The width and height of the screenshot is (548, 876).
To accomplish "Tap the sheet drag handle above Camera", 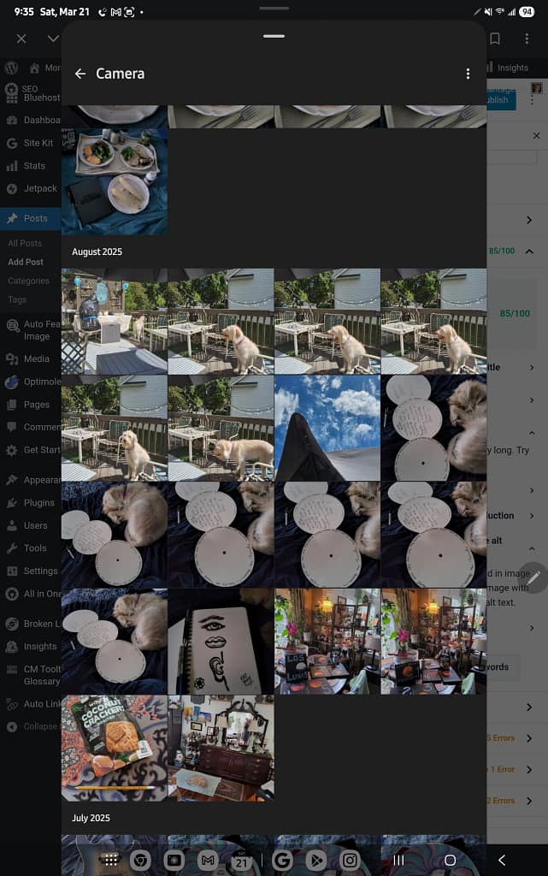I will 274,36.
